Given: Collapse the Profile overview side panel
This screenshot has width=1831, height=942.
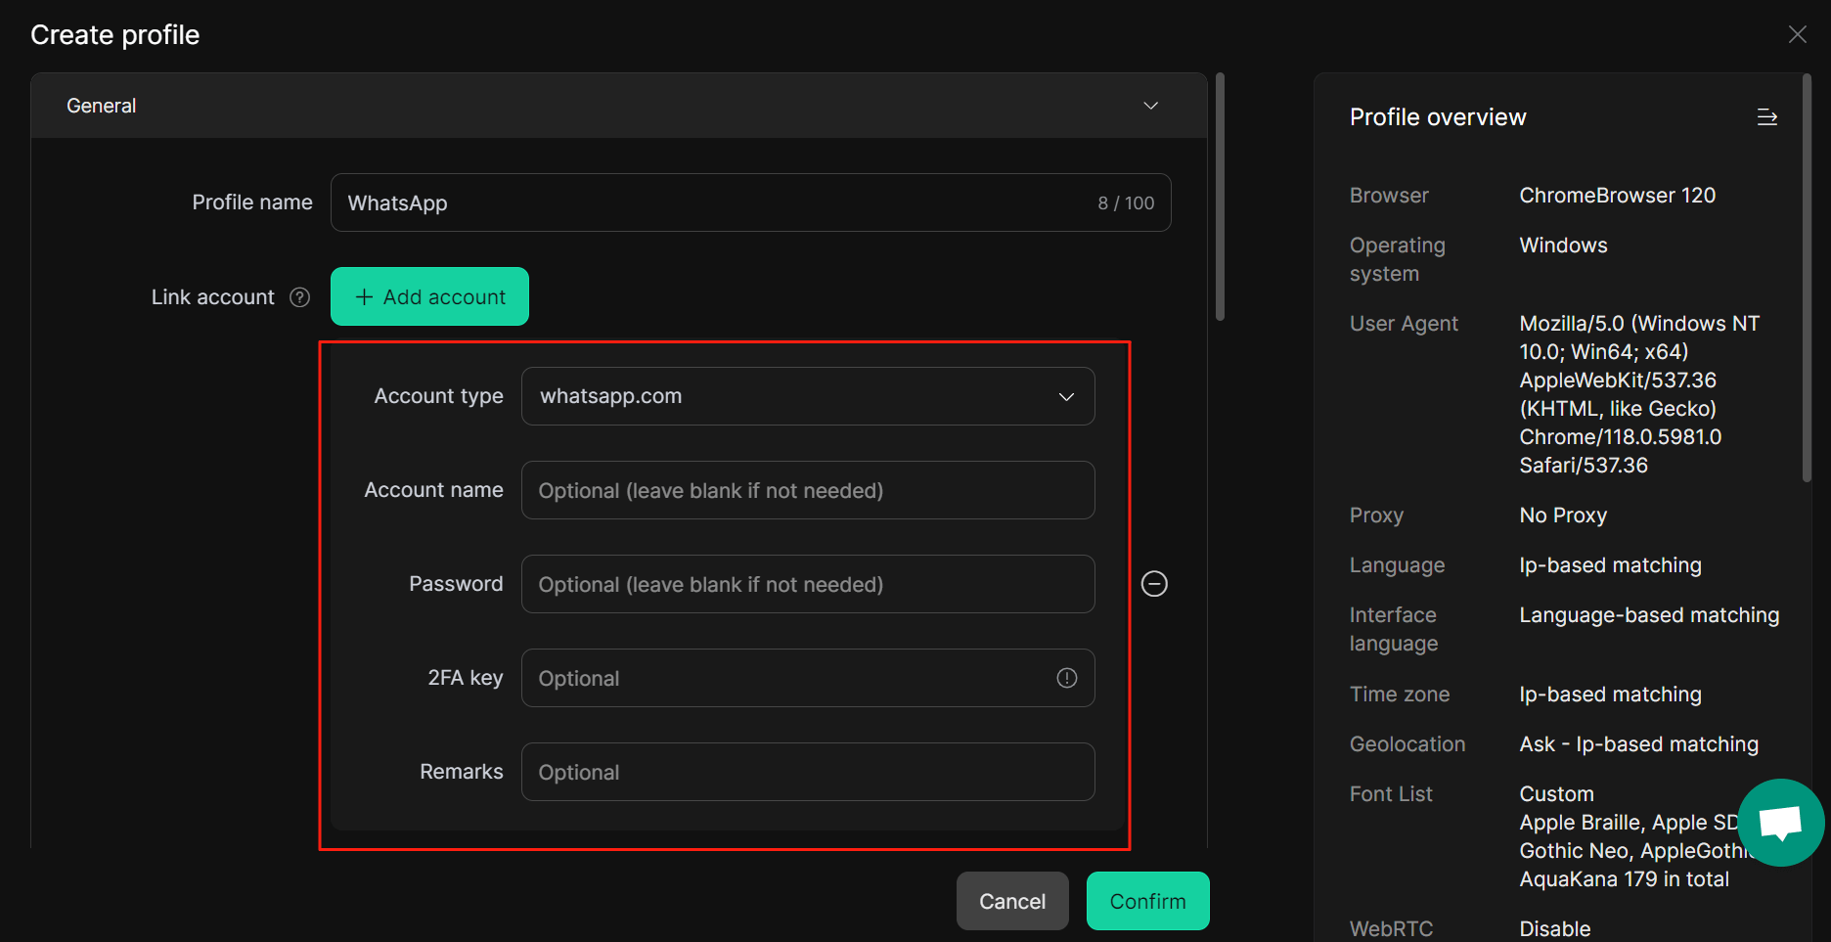Looking at the screenshot, I should (x=1767, y=116).
